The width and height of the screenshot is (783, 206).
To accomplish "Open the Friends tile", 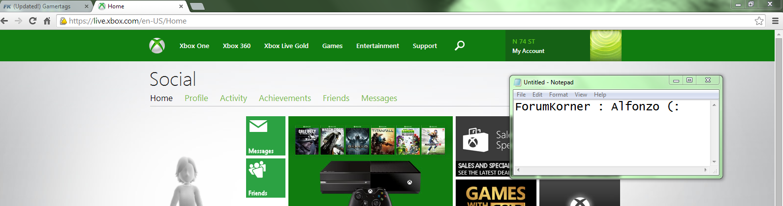I will 266,178.
